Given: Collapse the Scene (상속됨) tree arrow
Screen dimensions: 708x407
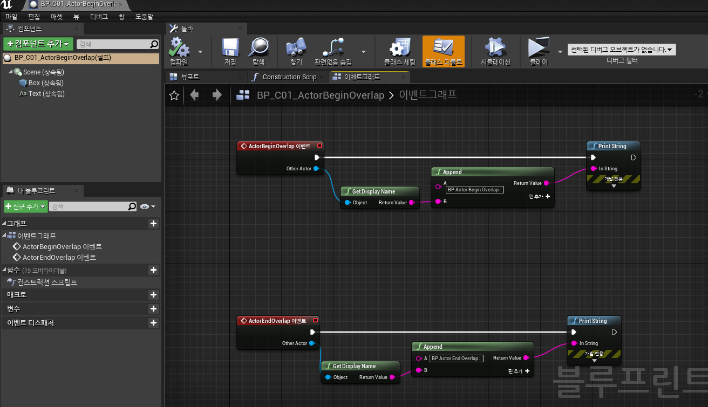Looking at the screenshot, I should (10, 72).
